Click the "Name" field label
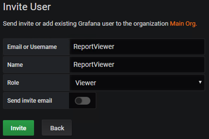Viewport: 209px width, 139px height. pyautogui.click(x=15, y=65)
